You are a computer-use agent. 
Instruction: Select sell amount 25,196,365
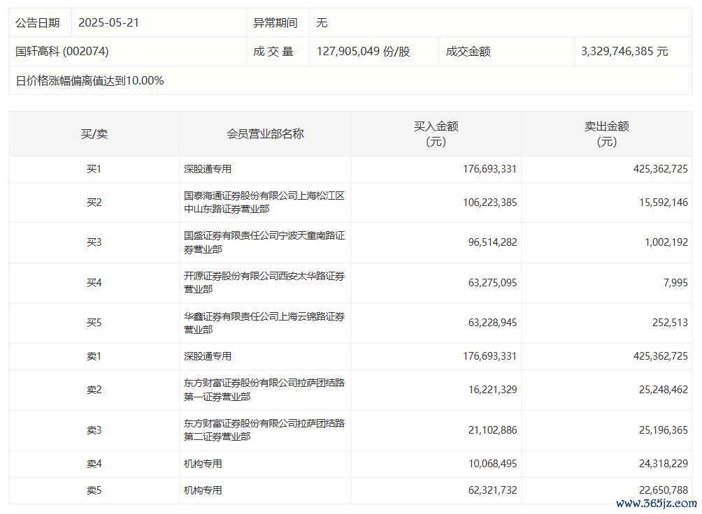click(664, 430)
